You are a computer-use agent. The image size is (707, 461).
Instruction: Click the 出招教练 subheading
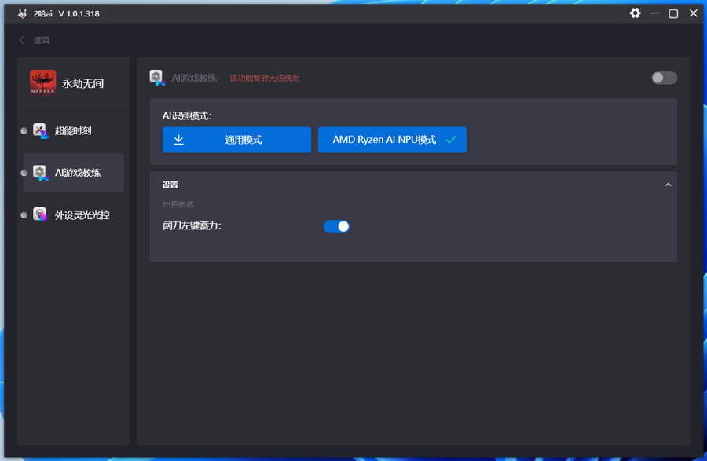pyautogui.click(x=178, y=205)
